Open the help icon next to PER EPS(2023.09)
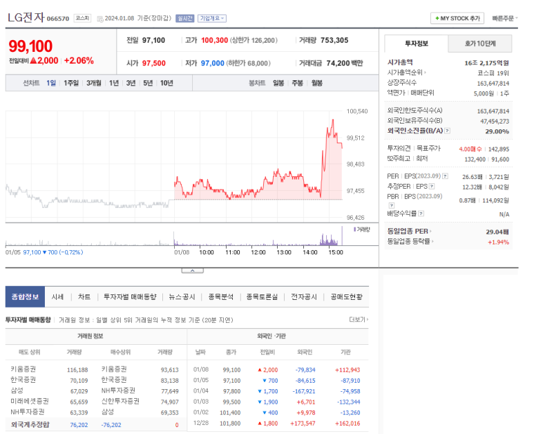The image size is (534, 434). pyautogui.click(x=445, y=176)
